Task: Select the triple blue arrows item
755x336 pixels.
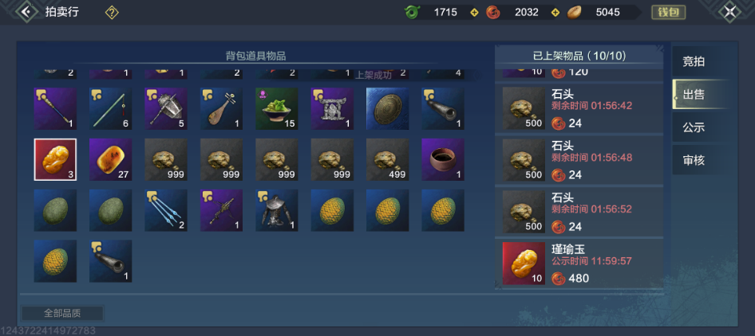Action: click(x=166, y=210)
